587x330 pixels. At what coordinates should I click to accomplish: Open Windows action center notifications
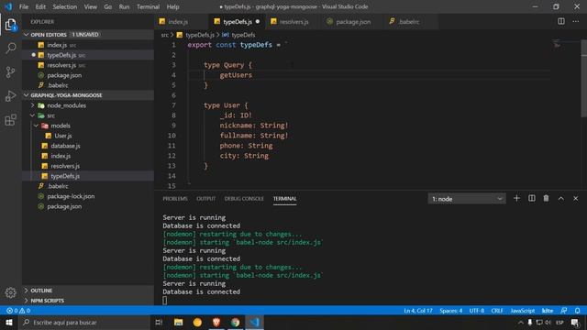(575, 322)
